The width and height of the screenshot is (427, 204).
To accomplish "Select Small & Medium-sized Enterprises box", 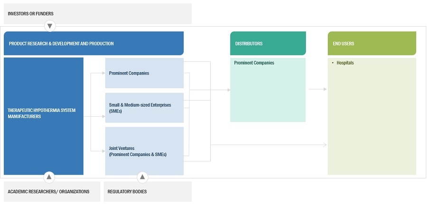I will point(144,108).
